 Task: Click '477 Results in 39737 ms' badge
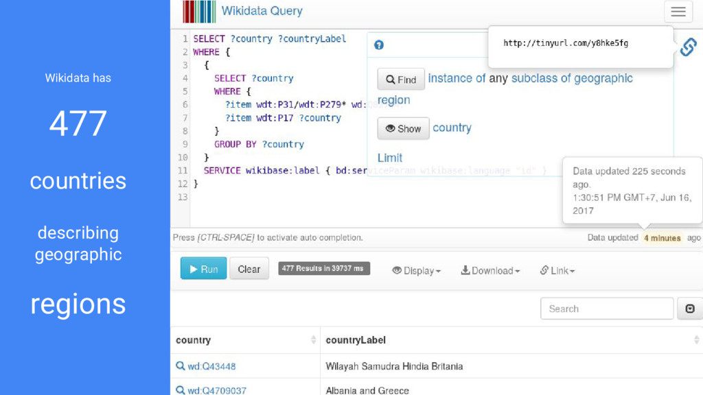pos(324,268)
